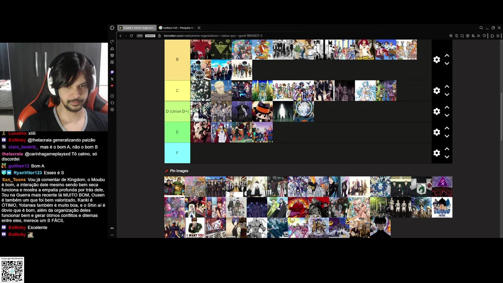This screenshot has height=283, width=503.
Task: Click chat username clara_beatriz_
Action: pyautogui.click(x=23, y=147)
